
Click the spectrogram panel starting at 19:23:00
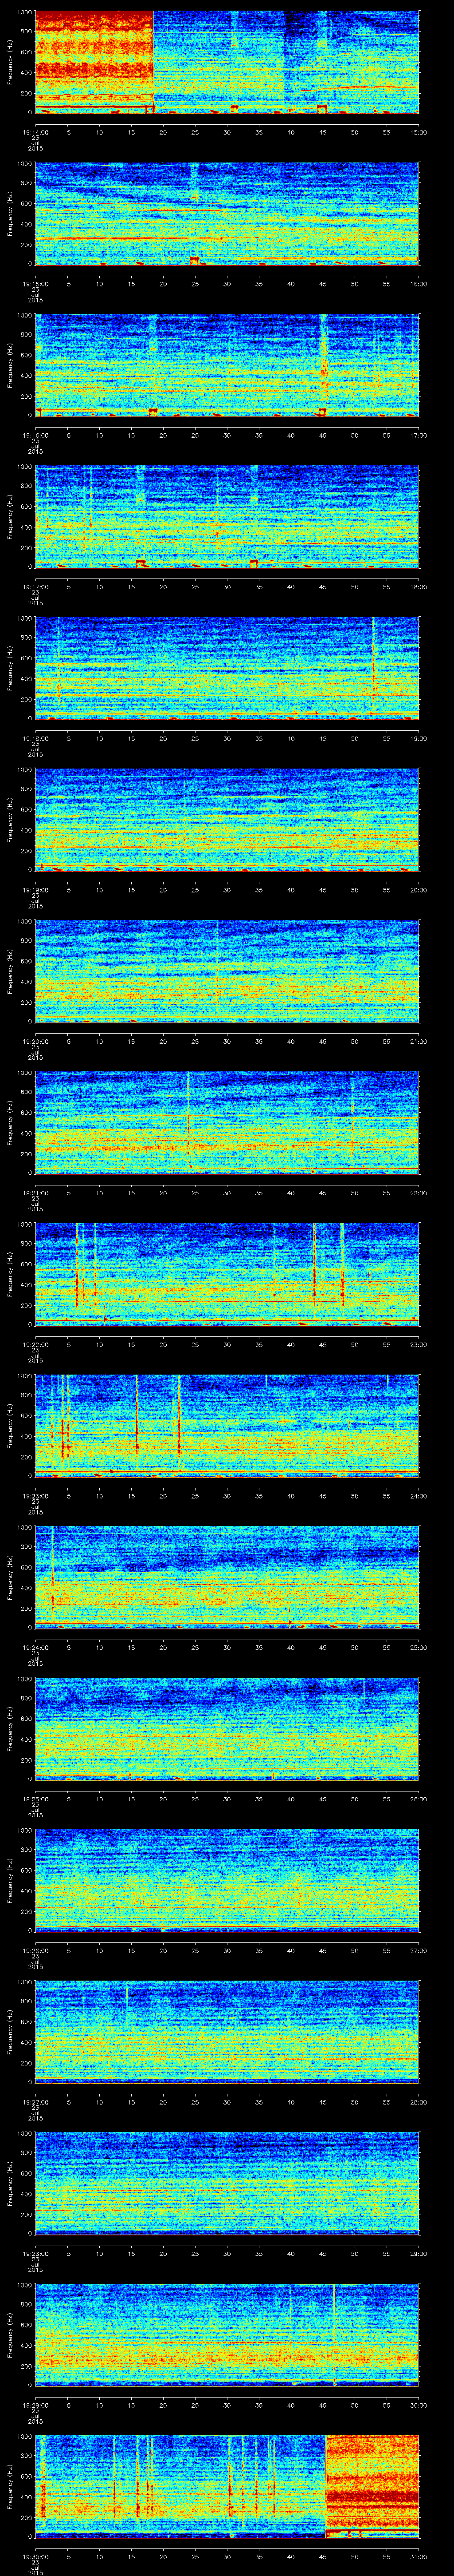[227, 1426]
